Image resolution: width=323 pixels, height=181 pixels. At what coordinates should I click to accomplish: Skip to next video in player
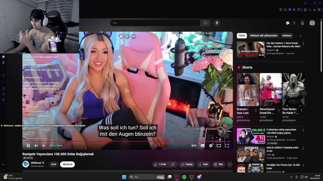(x=36, y=146)
